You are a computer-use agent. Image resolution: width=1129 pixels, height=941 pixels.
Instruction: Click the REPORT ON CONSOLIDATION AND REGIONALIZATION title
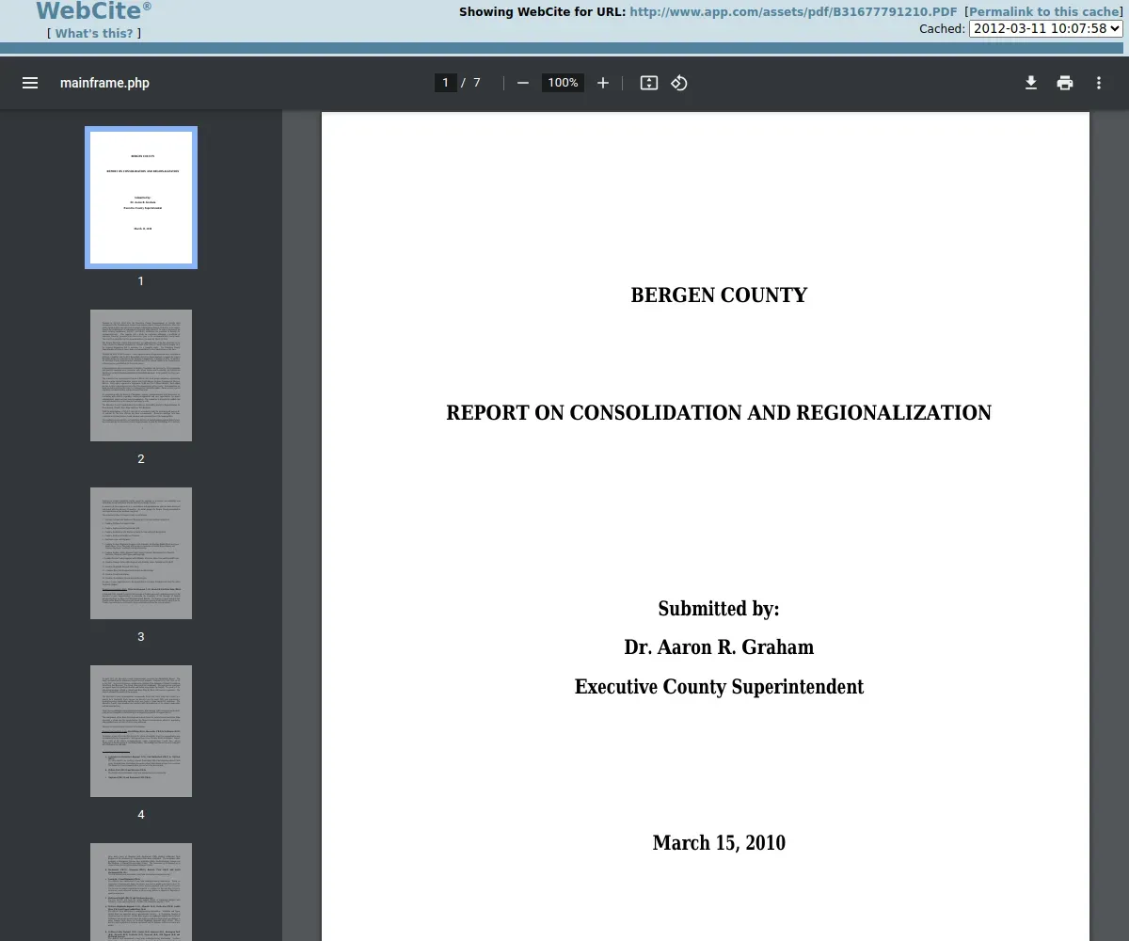(x=719, y=413)
